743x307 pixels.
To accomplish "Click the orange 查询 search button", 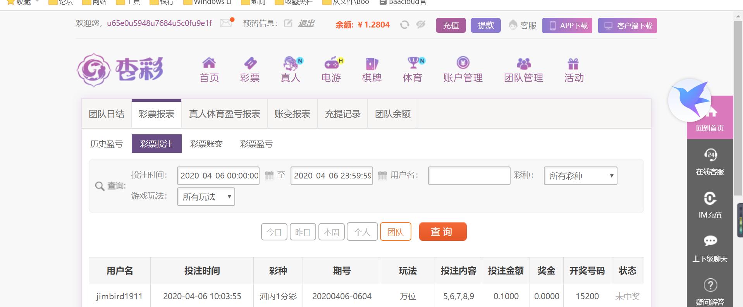I will tap(443, 232).
